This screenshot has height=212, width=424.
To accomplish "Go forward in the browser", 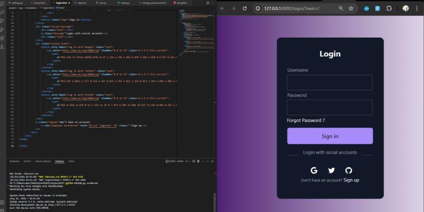I will click(x=233, y=8).
